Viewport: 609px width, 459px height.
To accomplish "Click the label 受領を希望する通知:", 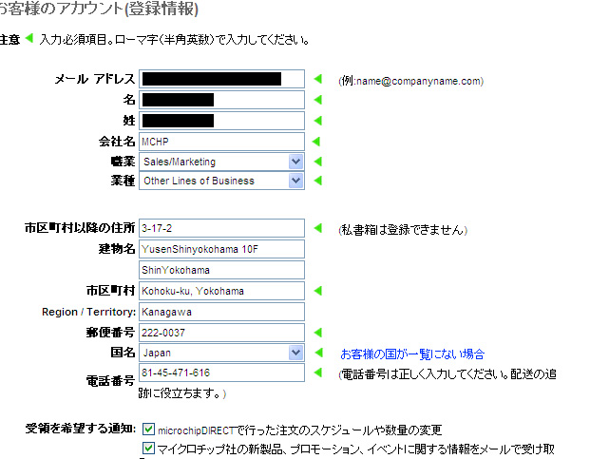I will coord(81,429).
